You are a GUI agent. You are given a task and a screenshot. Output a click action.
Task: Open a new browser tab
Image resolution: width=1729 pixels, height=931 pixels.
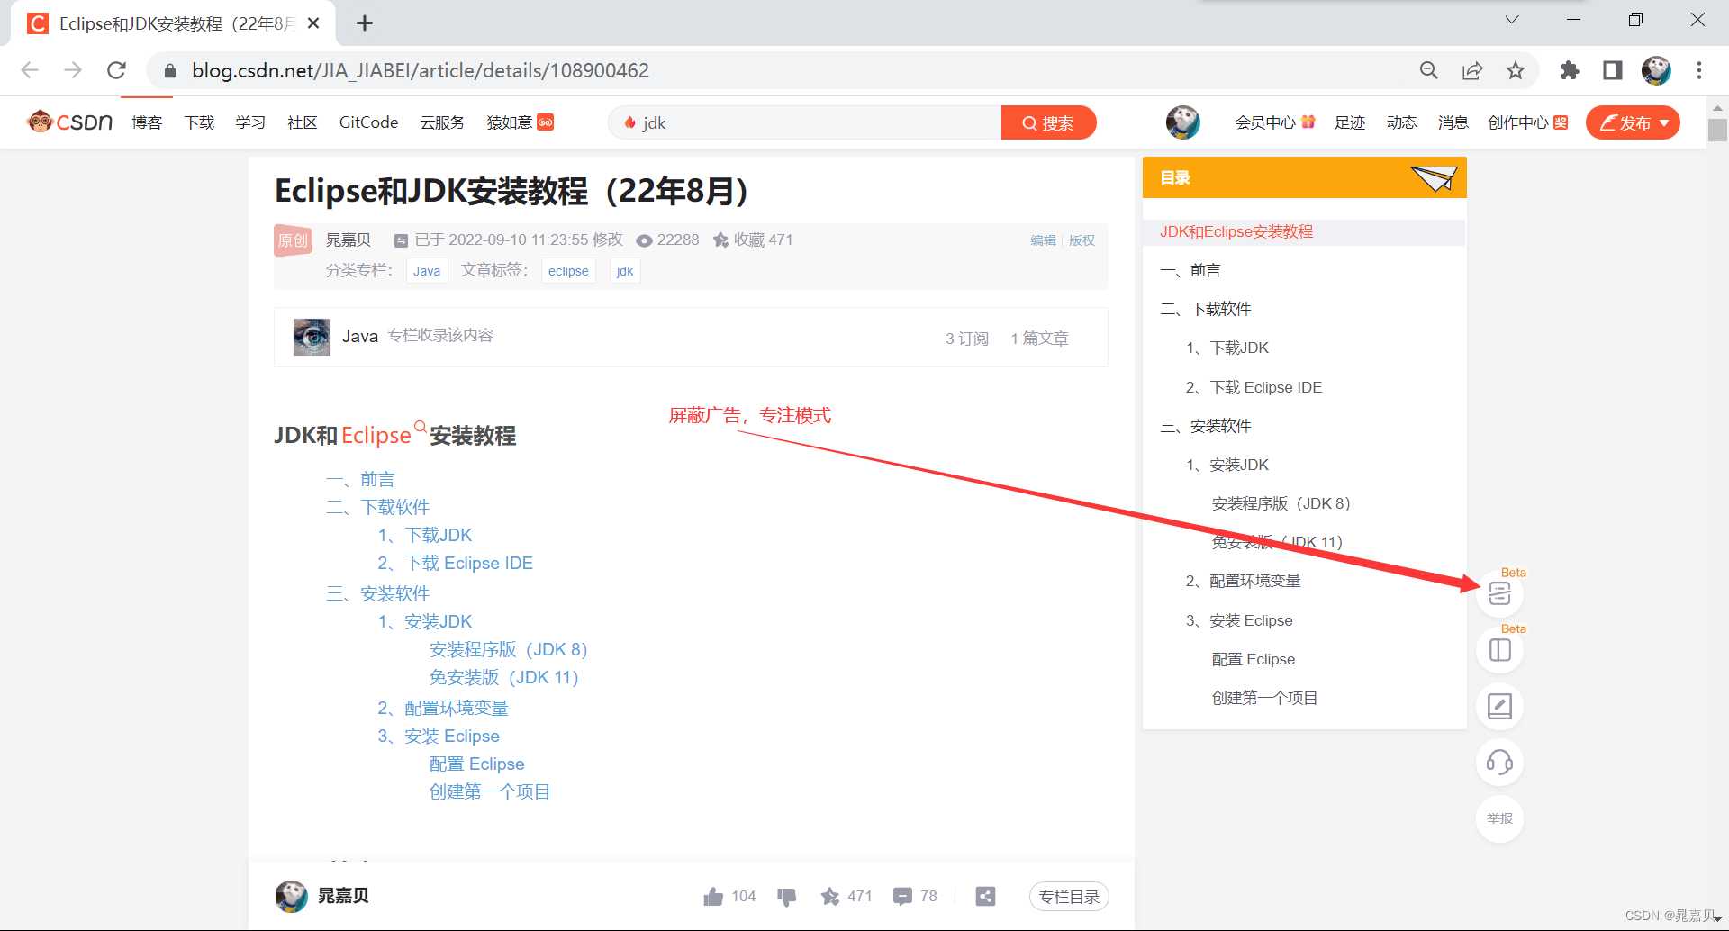click(x=365, y=23)
